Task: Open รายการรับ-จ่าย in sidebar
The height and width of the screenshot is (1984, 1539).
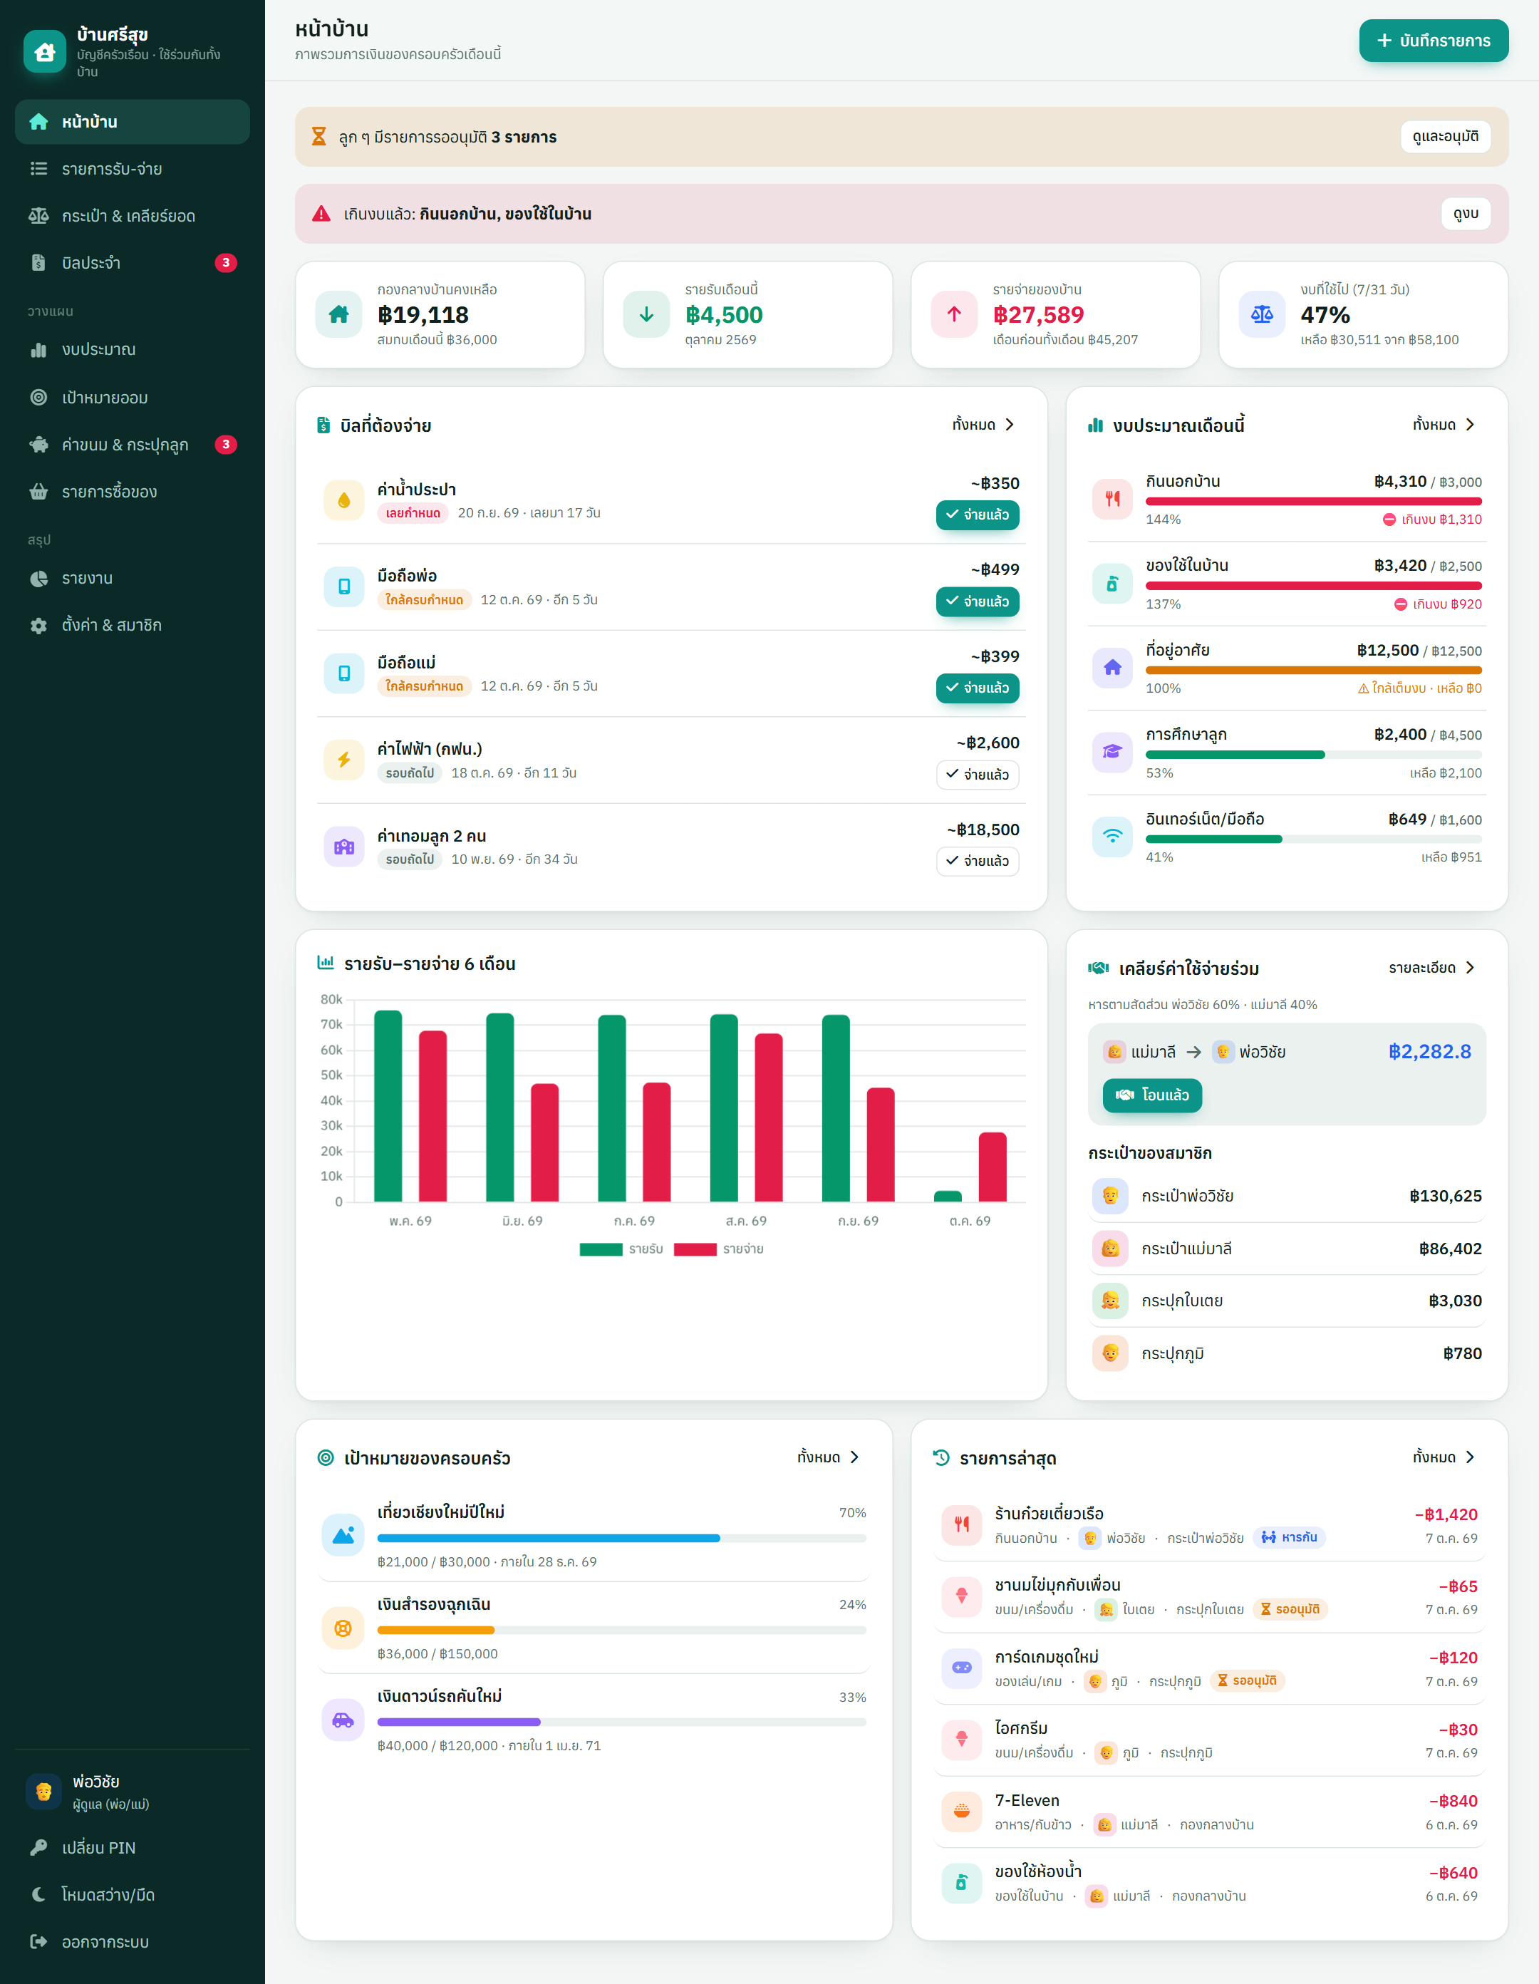Action: [132, 169]
